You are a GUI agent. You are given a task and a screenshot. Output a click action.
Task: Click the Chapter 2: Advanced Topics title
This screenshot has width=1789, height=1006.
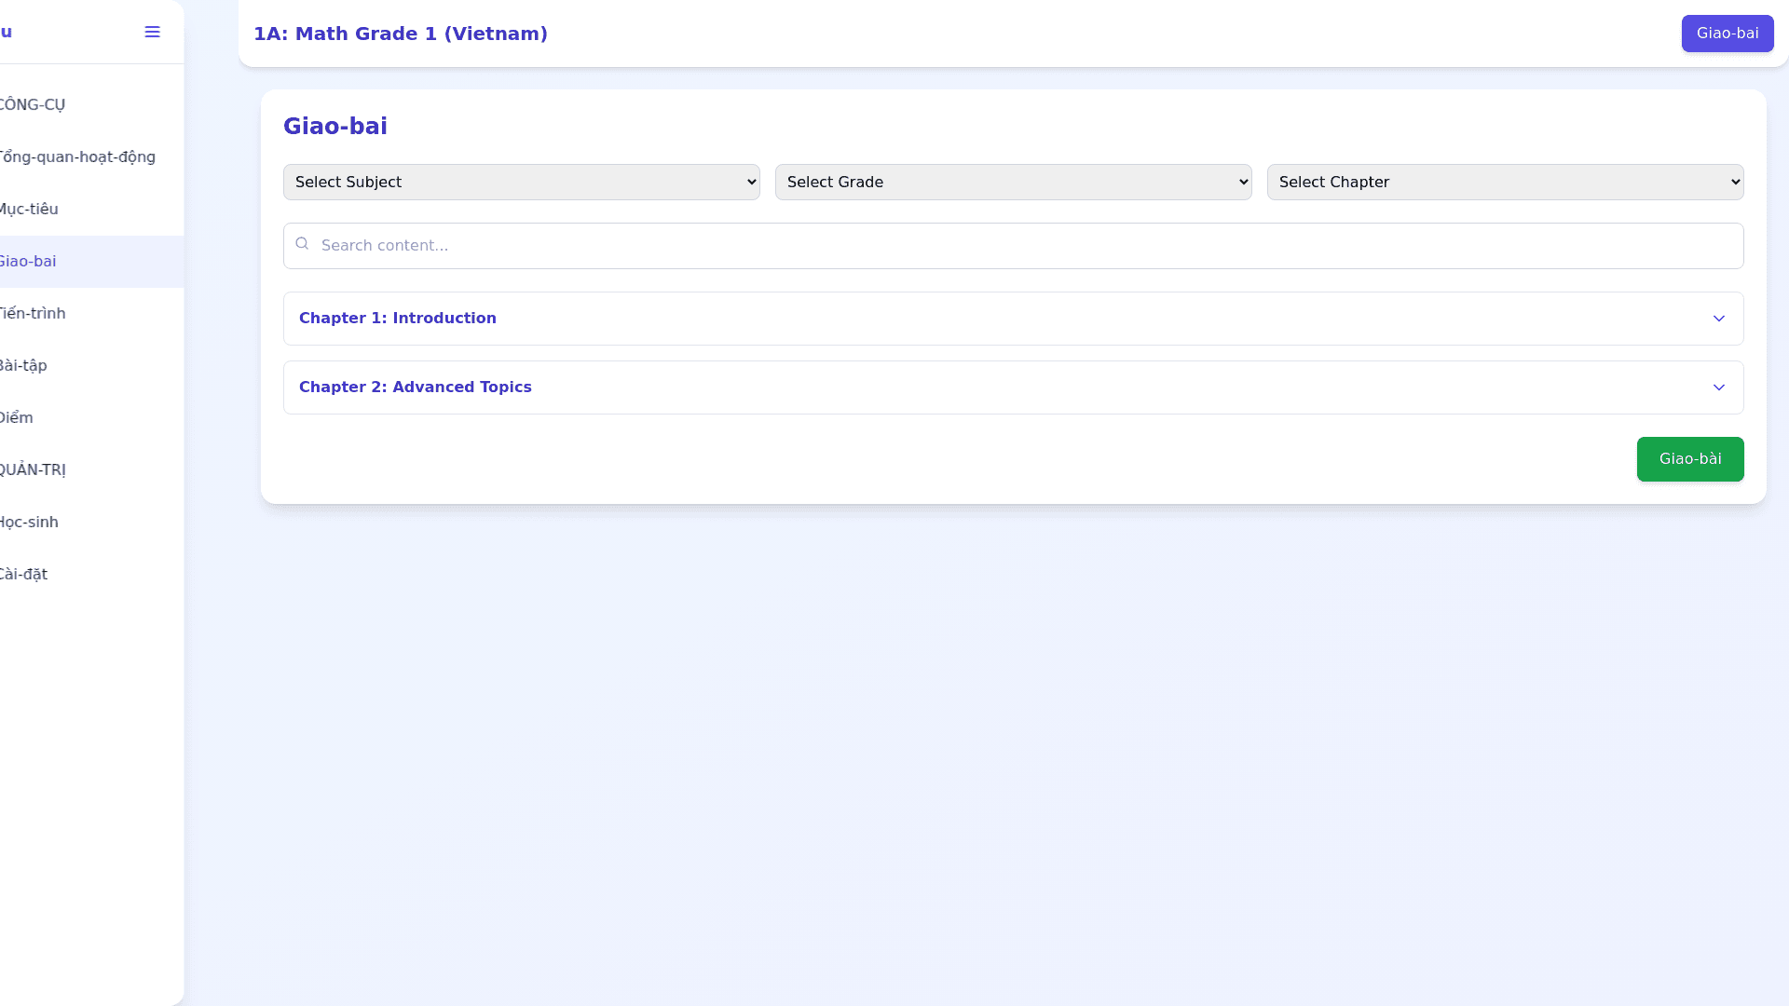tap(416, 387)
